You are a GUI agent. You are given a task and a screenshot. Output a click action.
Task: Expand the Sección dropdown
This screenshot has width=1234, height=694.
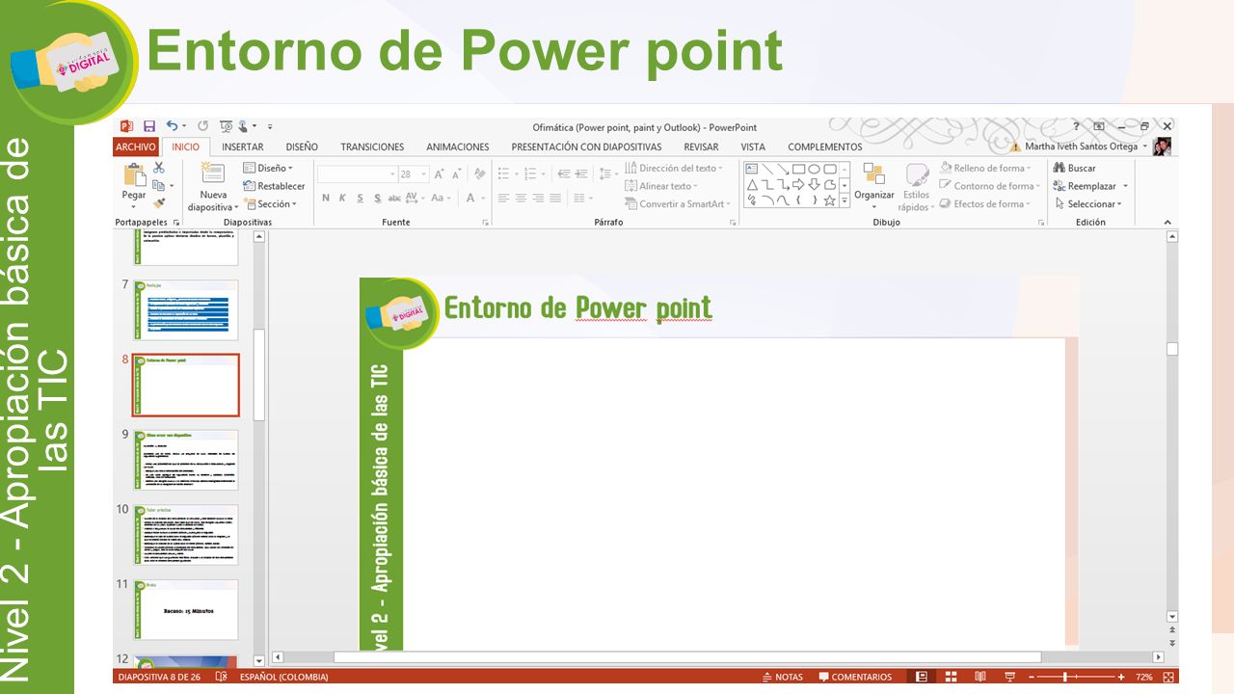point(271,203)
